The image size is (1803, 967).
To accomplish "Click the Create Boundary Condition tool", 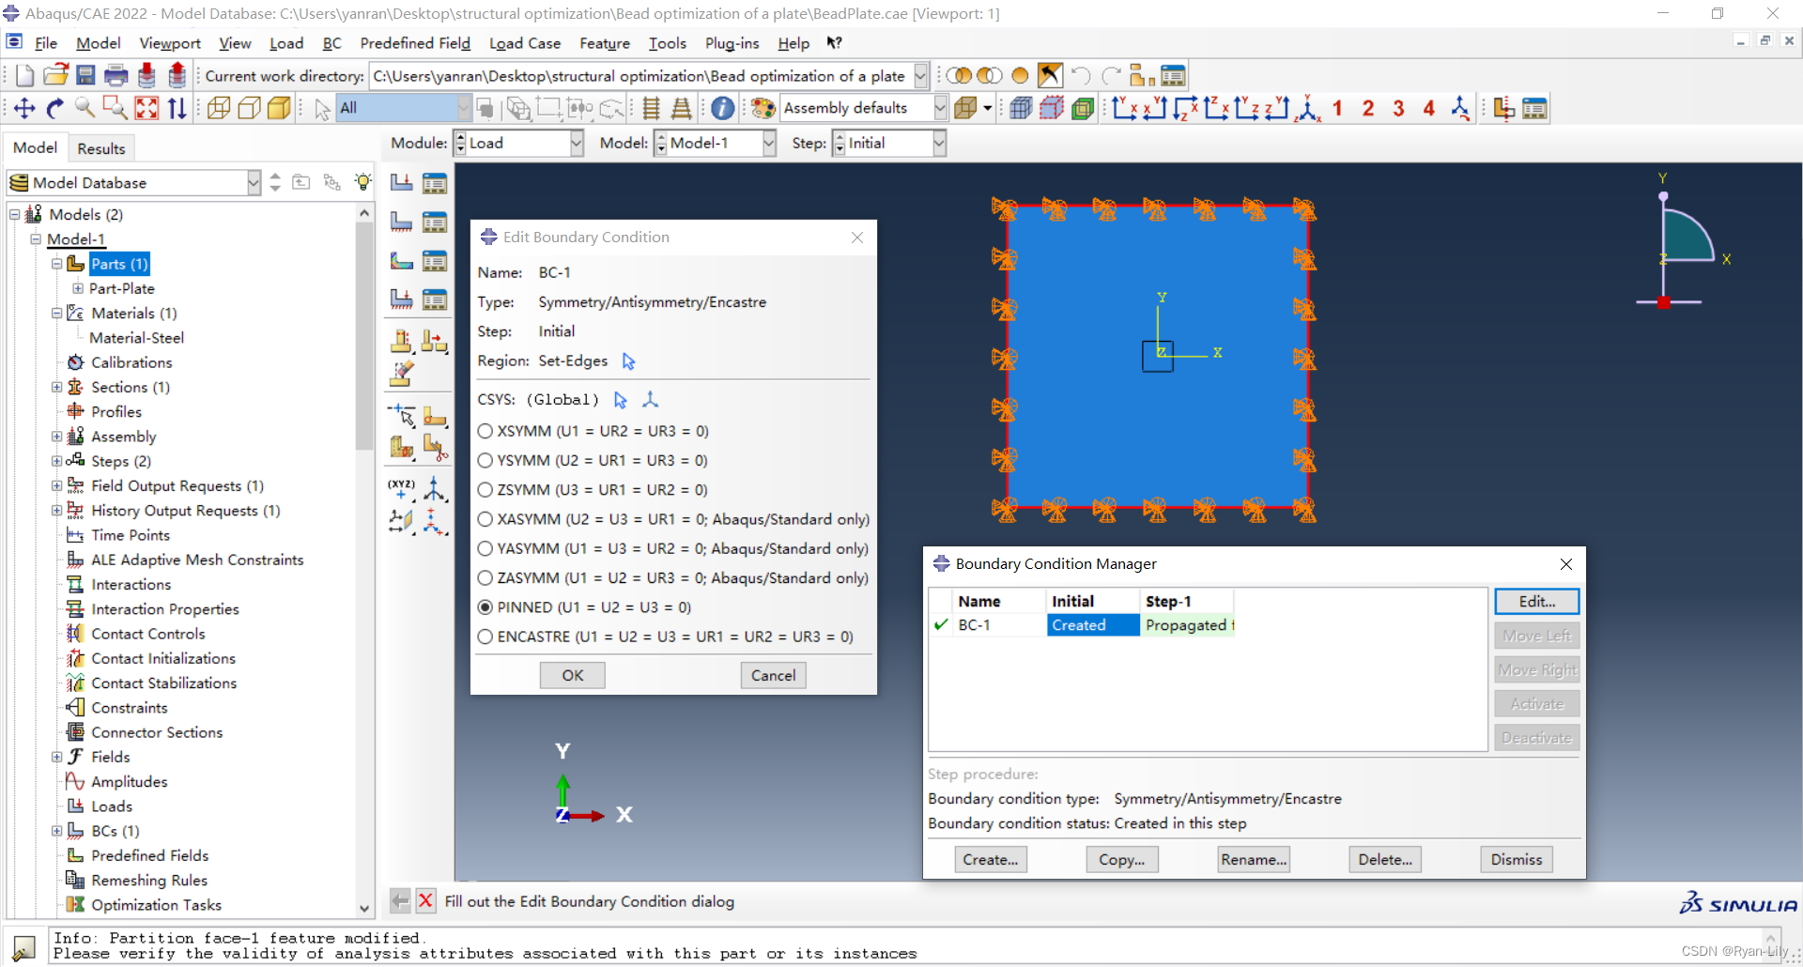I will point(402,222).
